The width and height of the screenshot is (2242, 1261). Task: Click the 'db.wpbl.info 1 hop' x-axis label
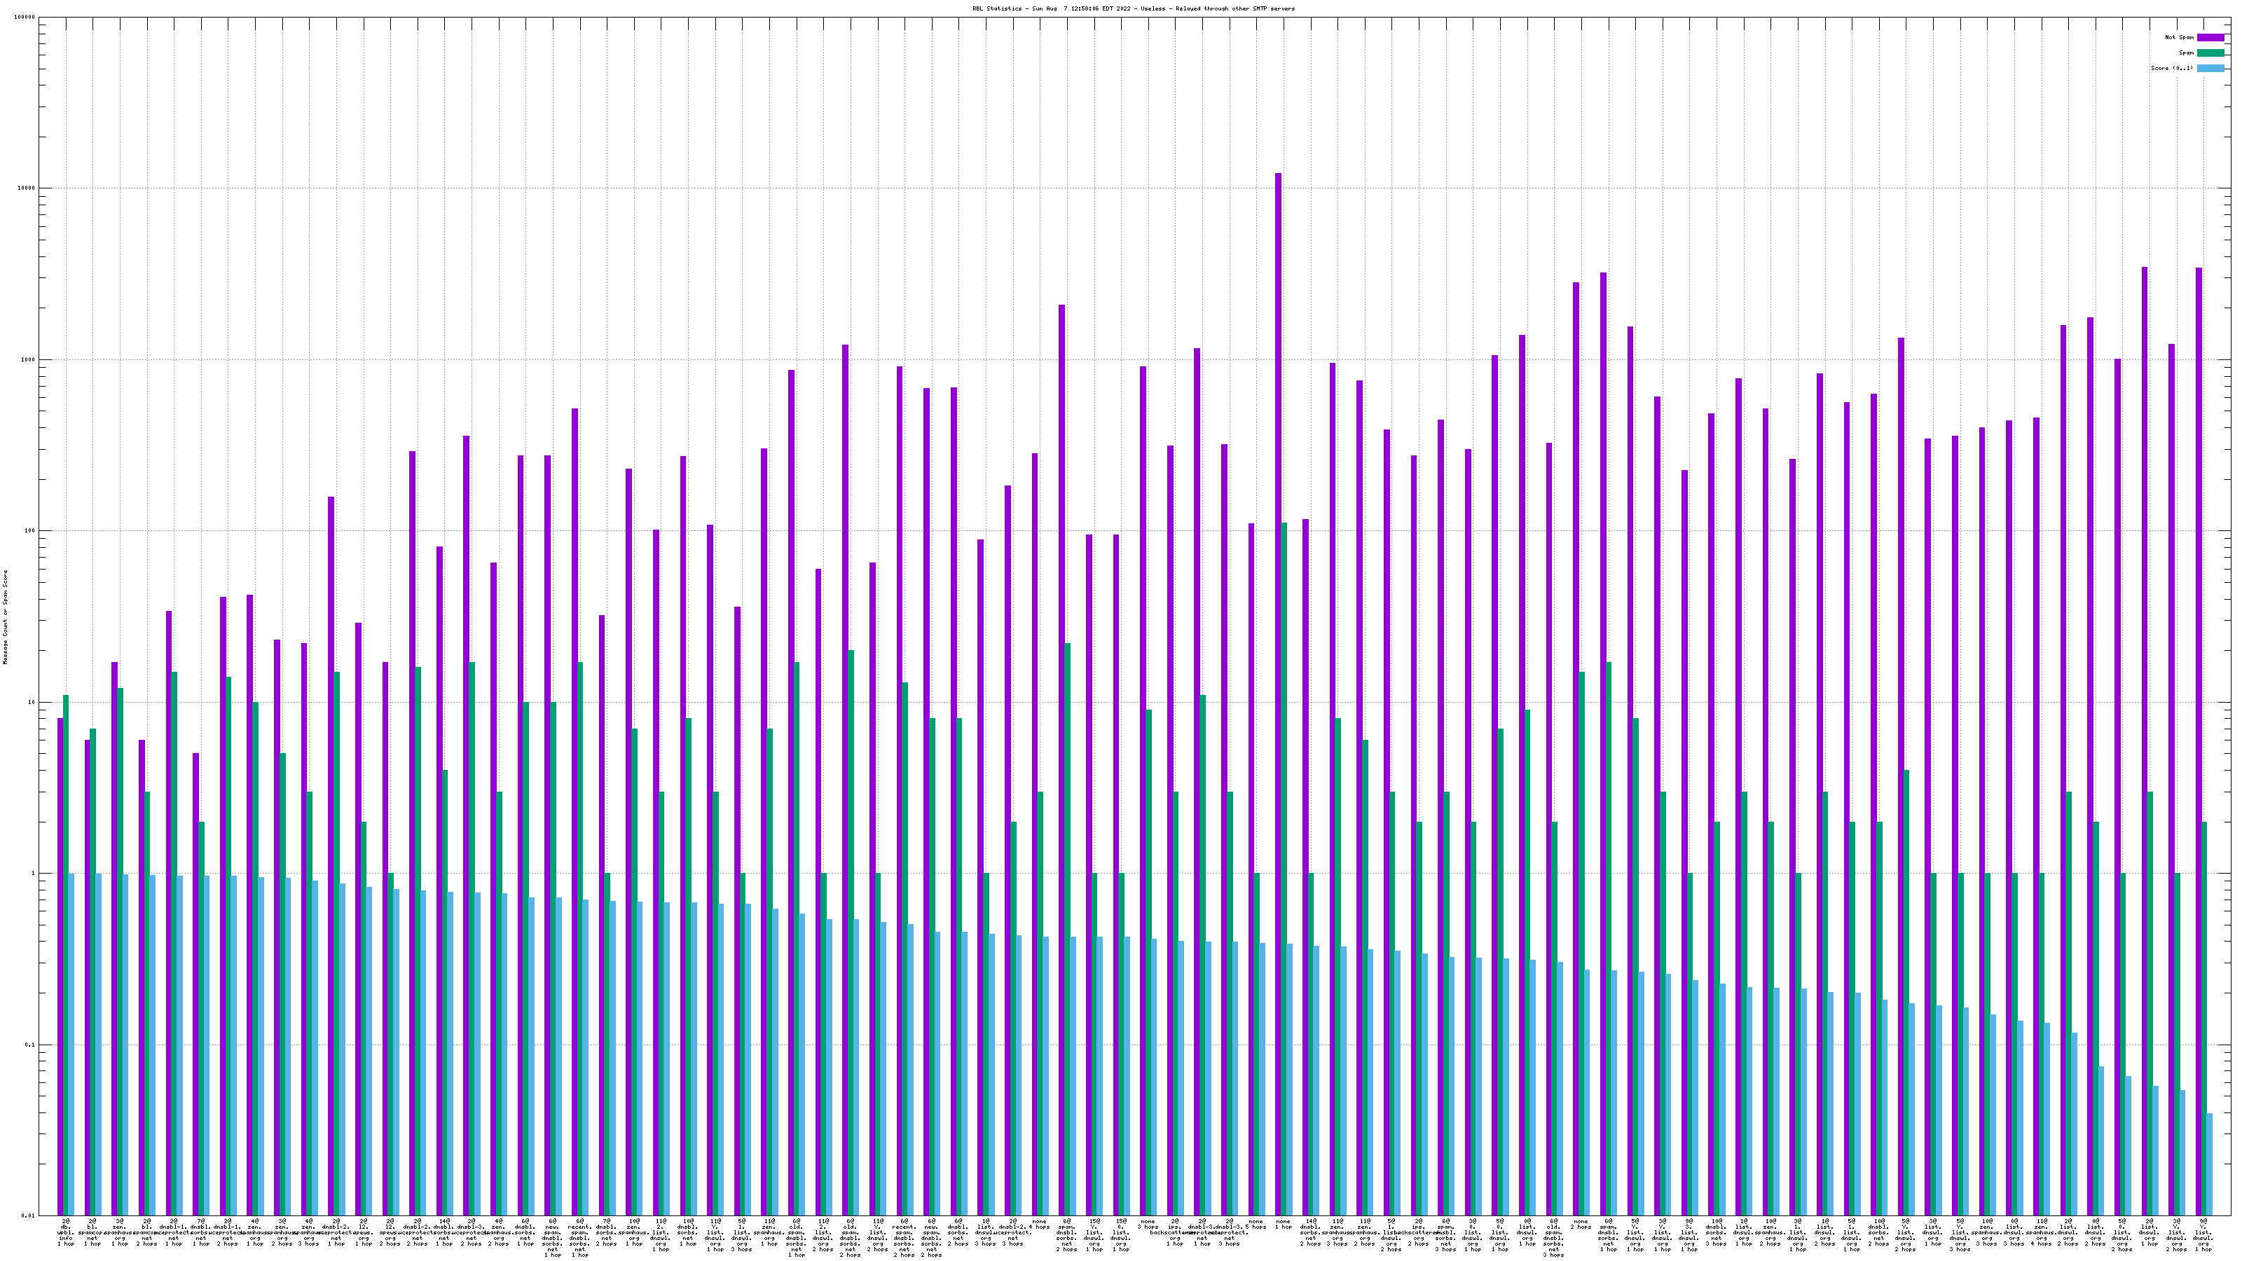tap(65, 1232)
